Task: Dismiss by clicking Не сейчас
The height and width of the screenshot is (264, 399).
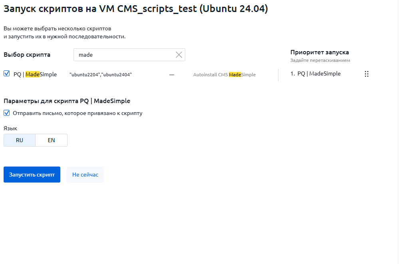Action: pos(85,175)
